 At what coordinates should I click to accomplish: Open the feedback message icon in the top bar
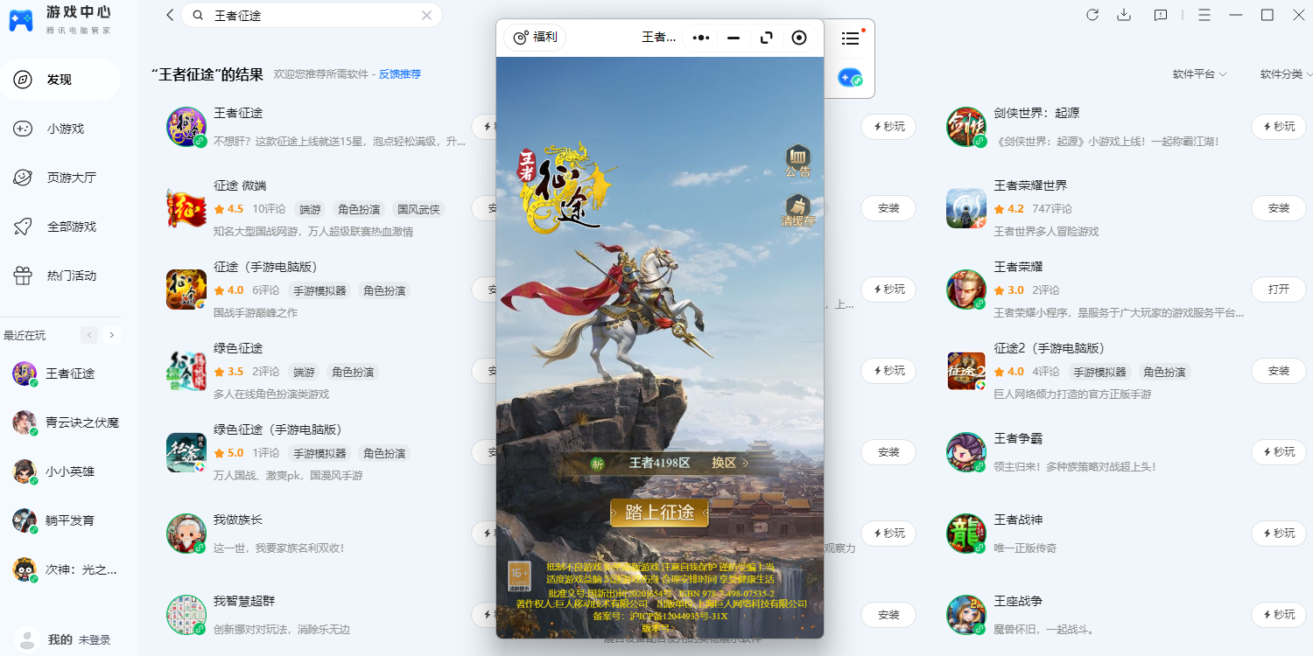coord(1161,15)
